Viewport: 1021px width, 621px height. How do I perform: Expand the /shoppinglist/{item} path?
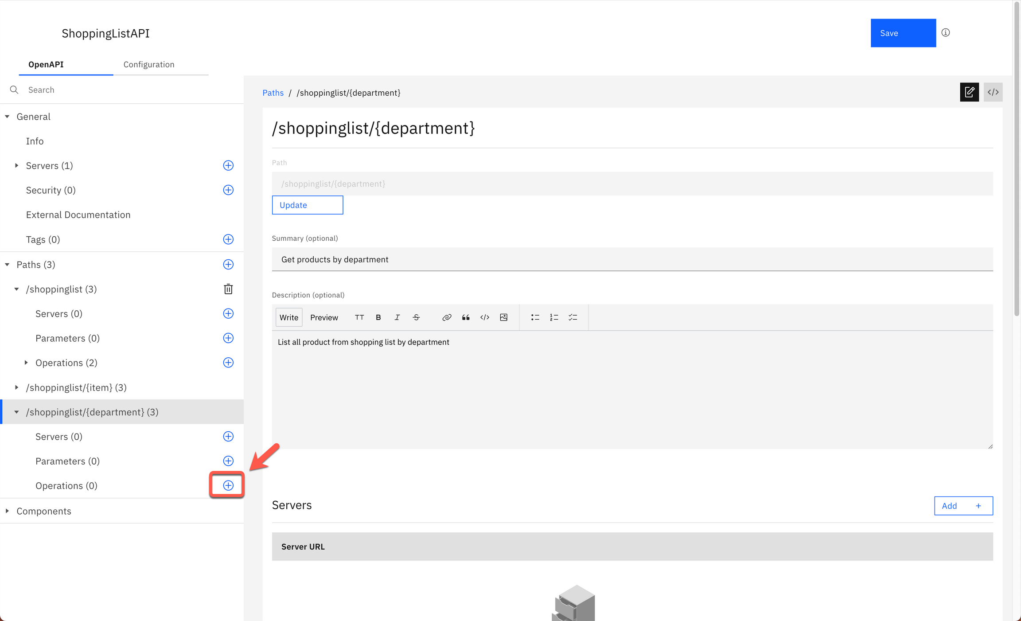coord(17,387)
